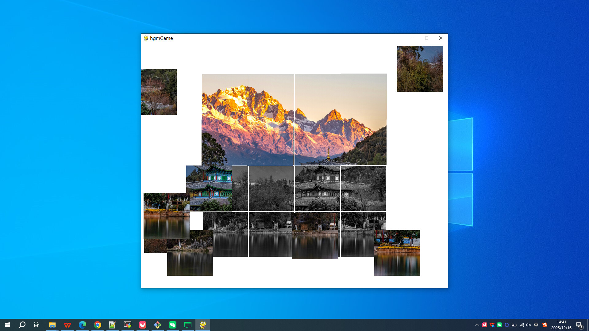This screenshot has width=589, height=331.
Task: Open Sogou input tray icon
Action: 545,325
